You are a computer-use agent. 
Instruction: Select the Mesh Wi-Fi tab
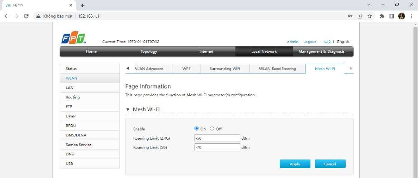pyautogui.click(x=325, y=69)
